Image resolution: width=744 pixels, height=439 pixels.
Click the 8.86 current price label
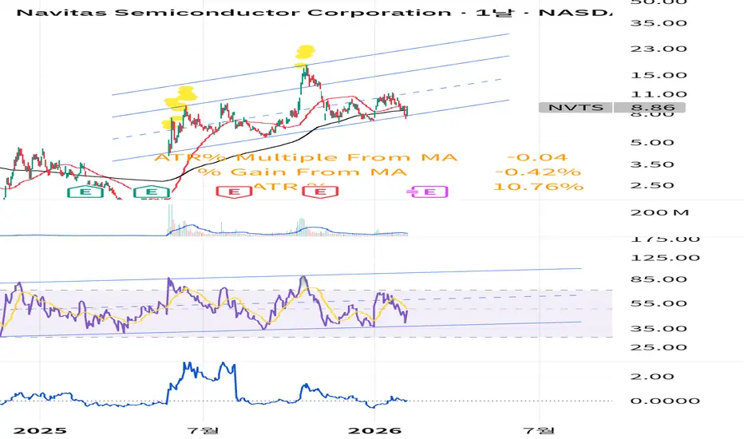[650, 107]
